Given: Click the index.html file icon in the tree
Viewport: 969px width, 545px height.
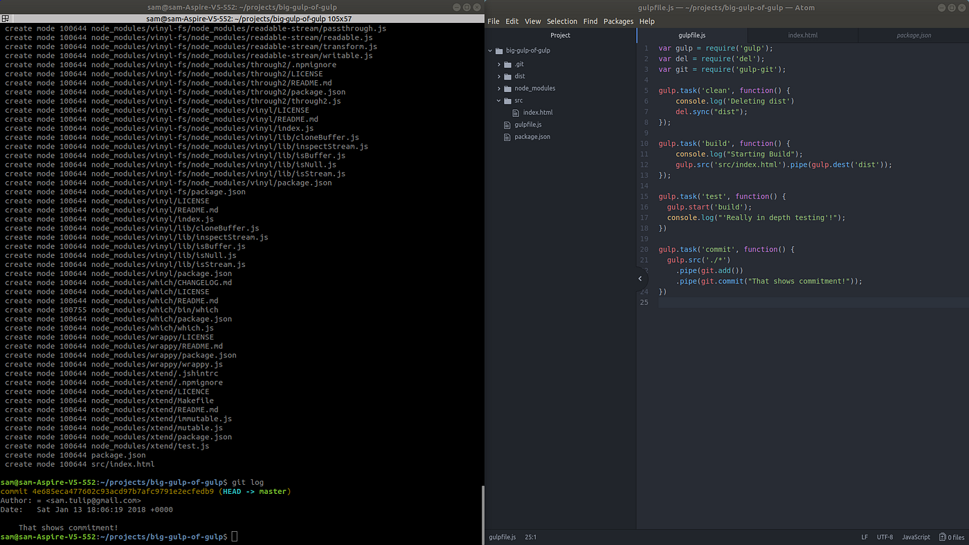Looking at the screenshot, I should tap(516, 112).
